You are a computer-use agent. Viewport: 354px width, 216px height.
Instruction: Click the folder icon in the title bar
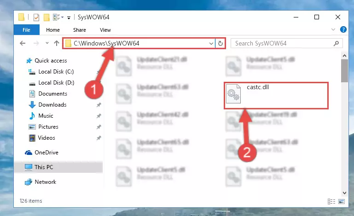coord(21,17)
